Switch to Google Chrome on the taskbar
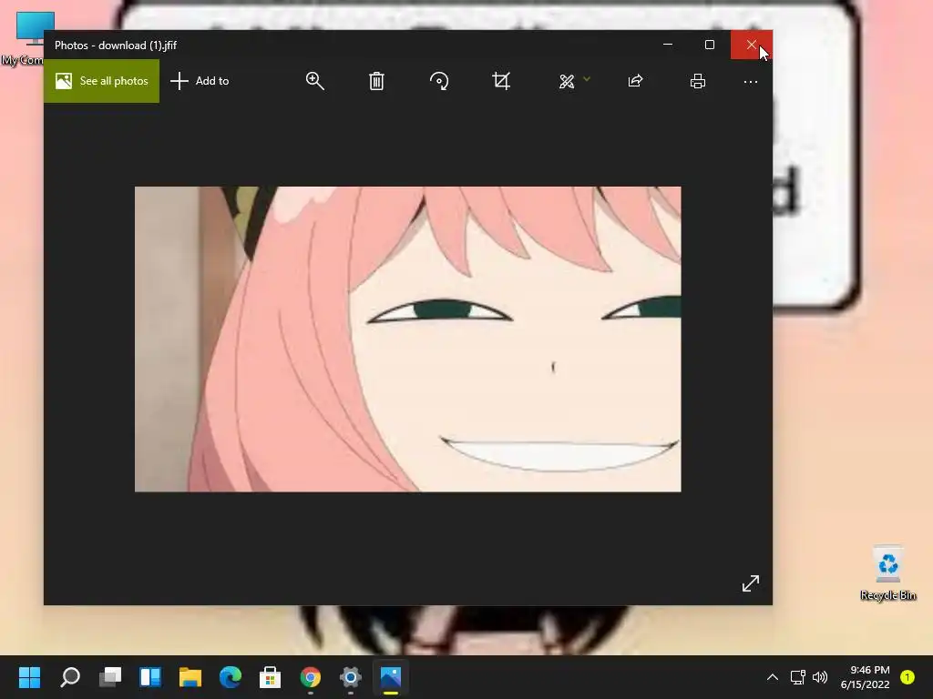Image resolution: width=933 pixels, height=699 pixels. click(311, 677)
